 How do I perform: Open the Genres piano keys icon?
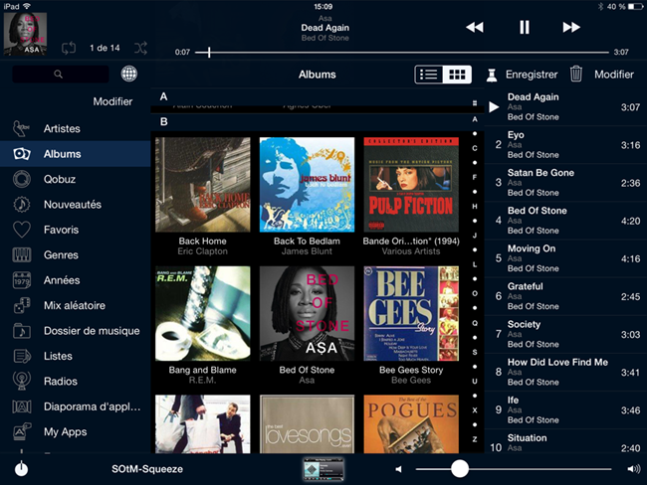click(22, 255)
